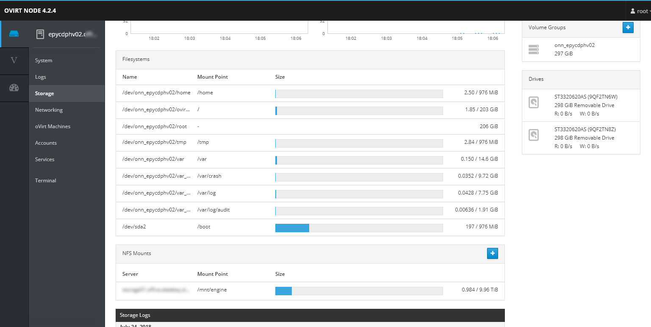Screen dimensions: 651x327
Task: Click the onn_epycdphv02 volume group icon
Action: click(x=534, y=49)
